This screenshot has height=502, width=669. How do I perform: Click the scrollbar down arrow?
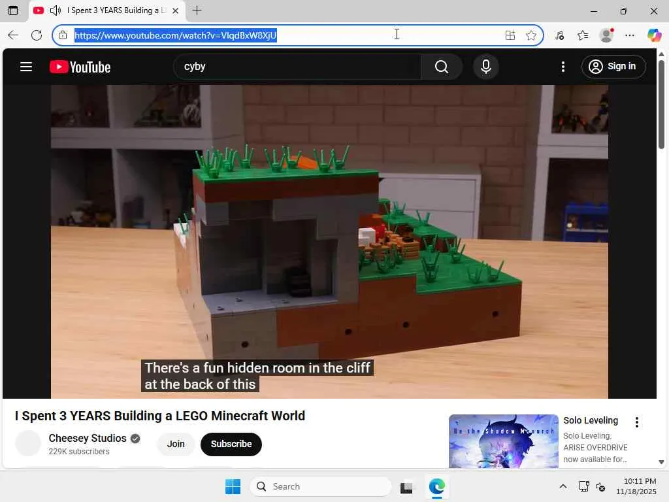661,462
